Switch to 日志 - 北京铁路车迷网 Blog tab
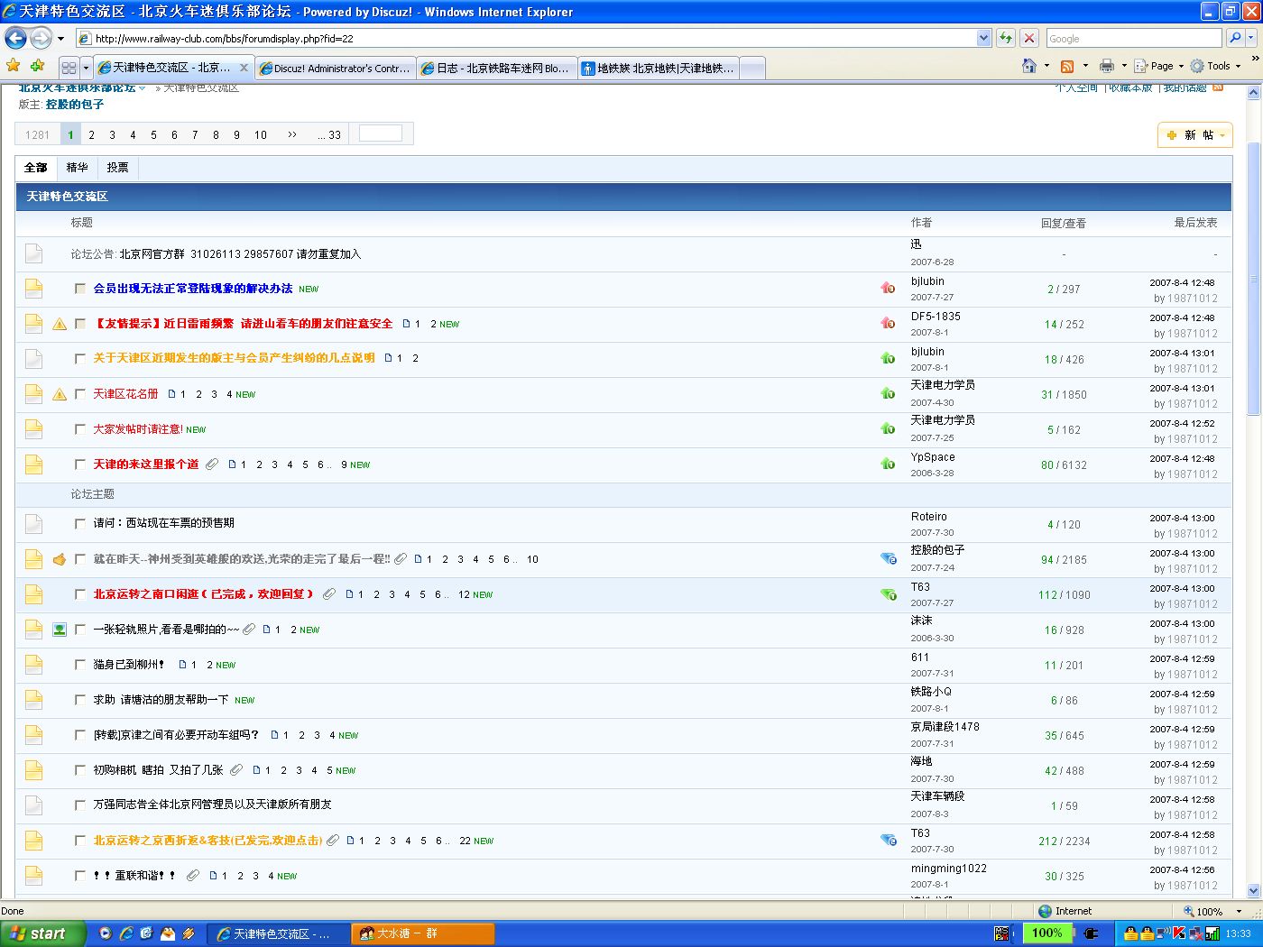Image resolution: width=1263 pixels, height=947 pixels. pos(496,68)
